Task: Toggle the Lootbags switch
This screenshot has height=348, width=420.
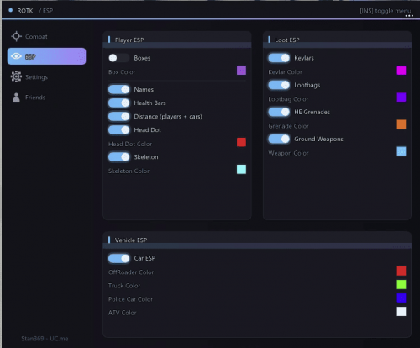Action: pos(279,85)
